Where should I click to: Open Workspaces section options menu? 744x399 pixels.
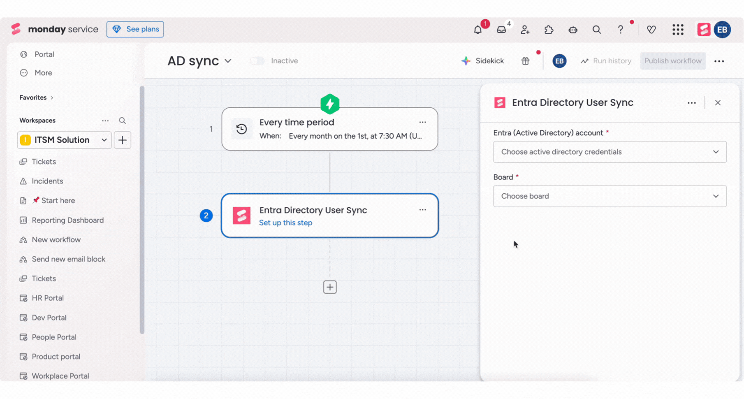[105, 121]
